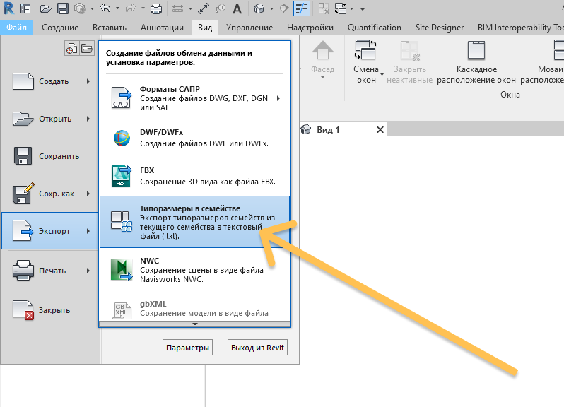The height and width of the screenshot is (407, 564).
Task: Expand the Undo history dropdown arrow
Action: click(x=117, y=8)
